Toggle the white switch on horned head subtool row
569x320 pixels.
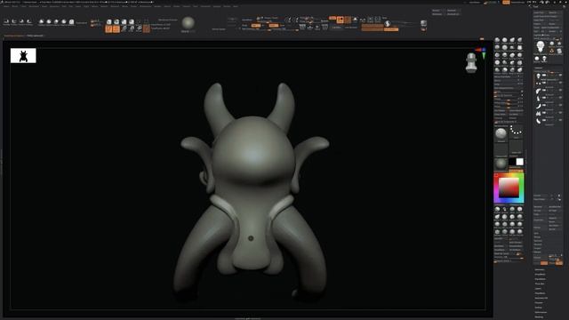544,75
